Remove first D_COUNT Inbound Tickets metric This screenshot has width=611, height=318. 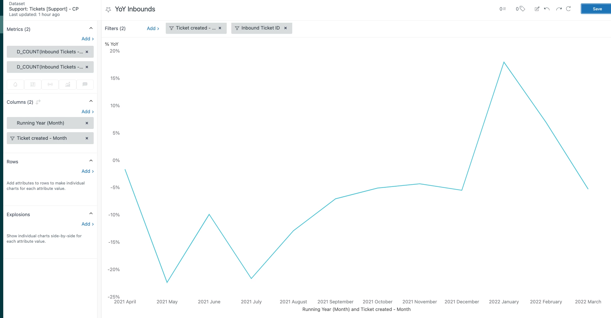87,52
